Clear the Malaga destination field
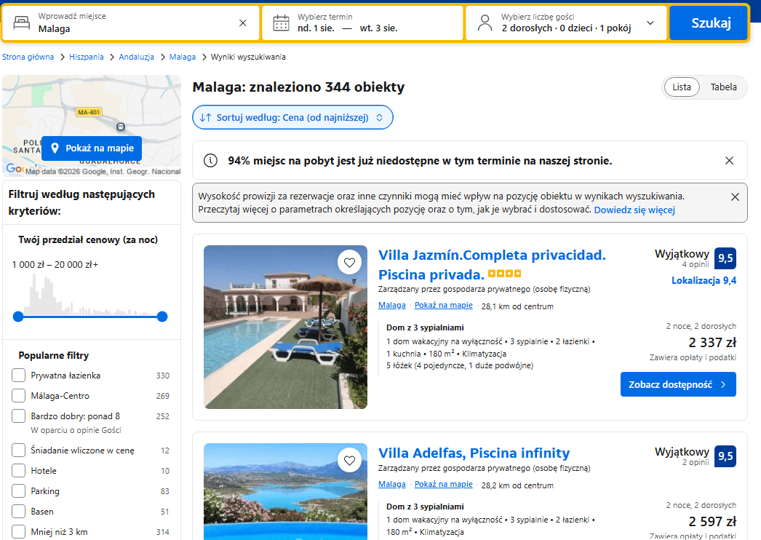 tap(243, 23)
